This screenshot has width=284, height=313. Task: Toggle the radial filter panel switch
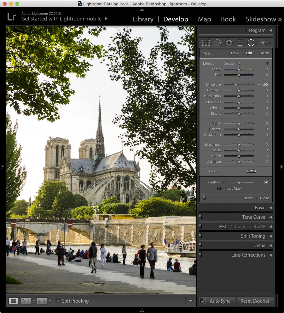[204, 198]
